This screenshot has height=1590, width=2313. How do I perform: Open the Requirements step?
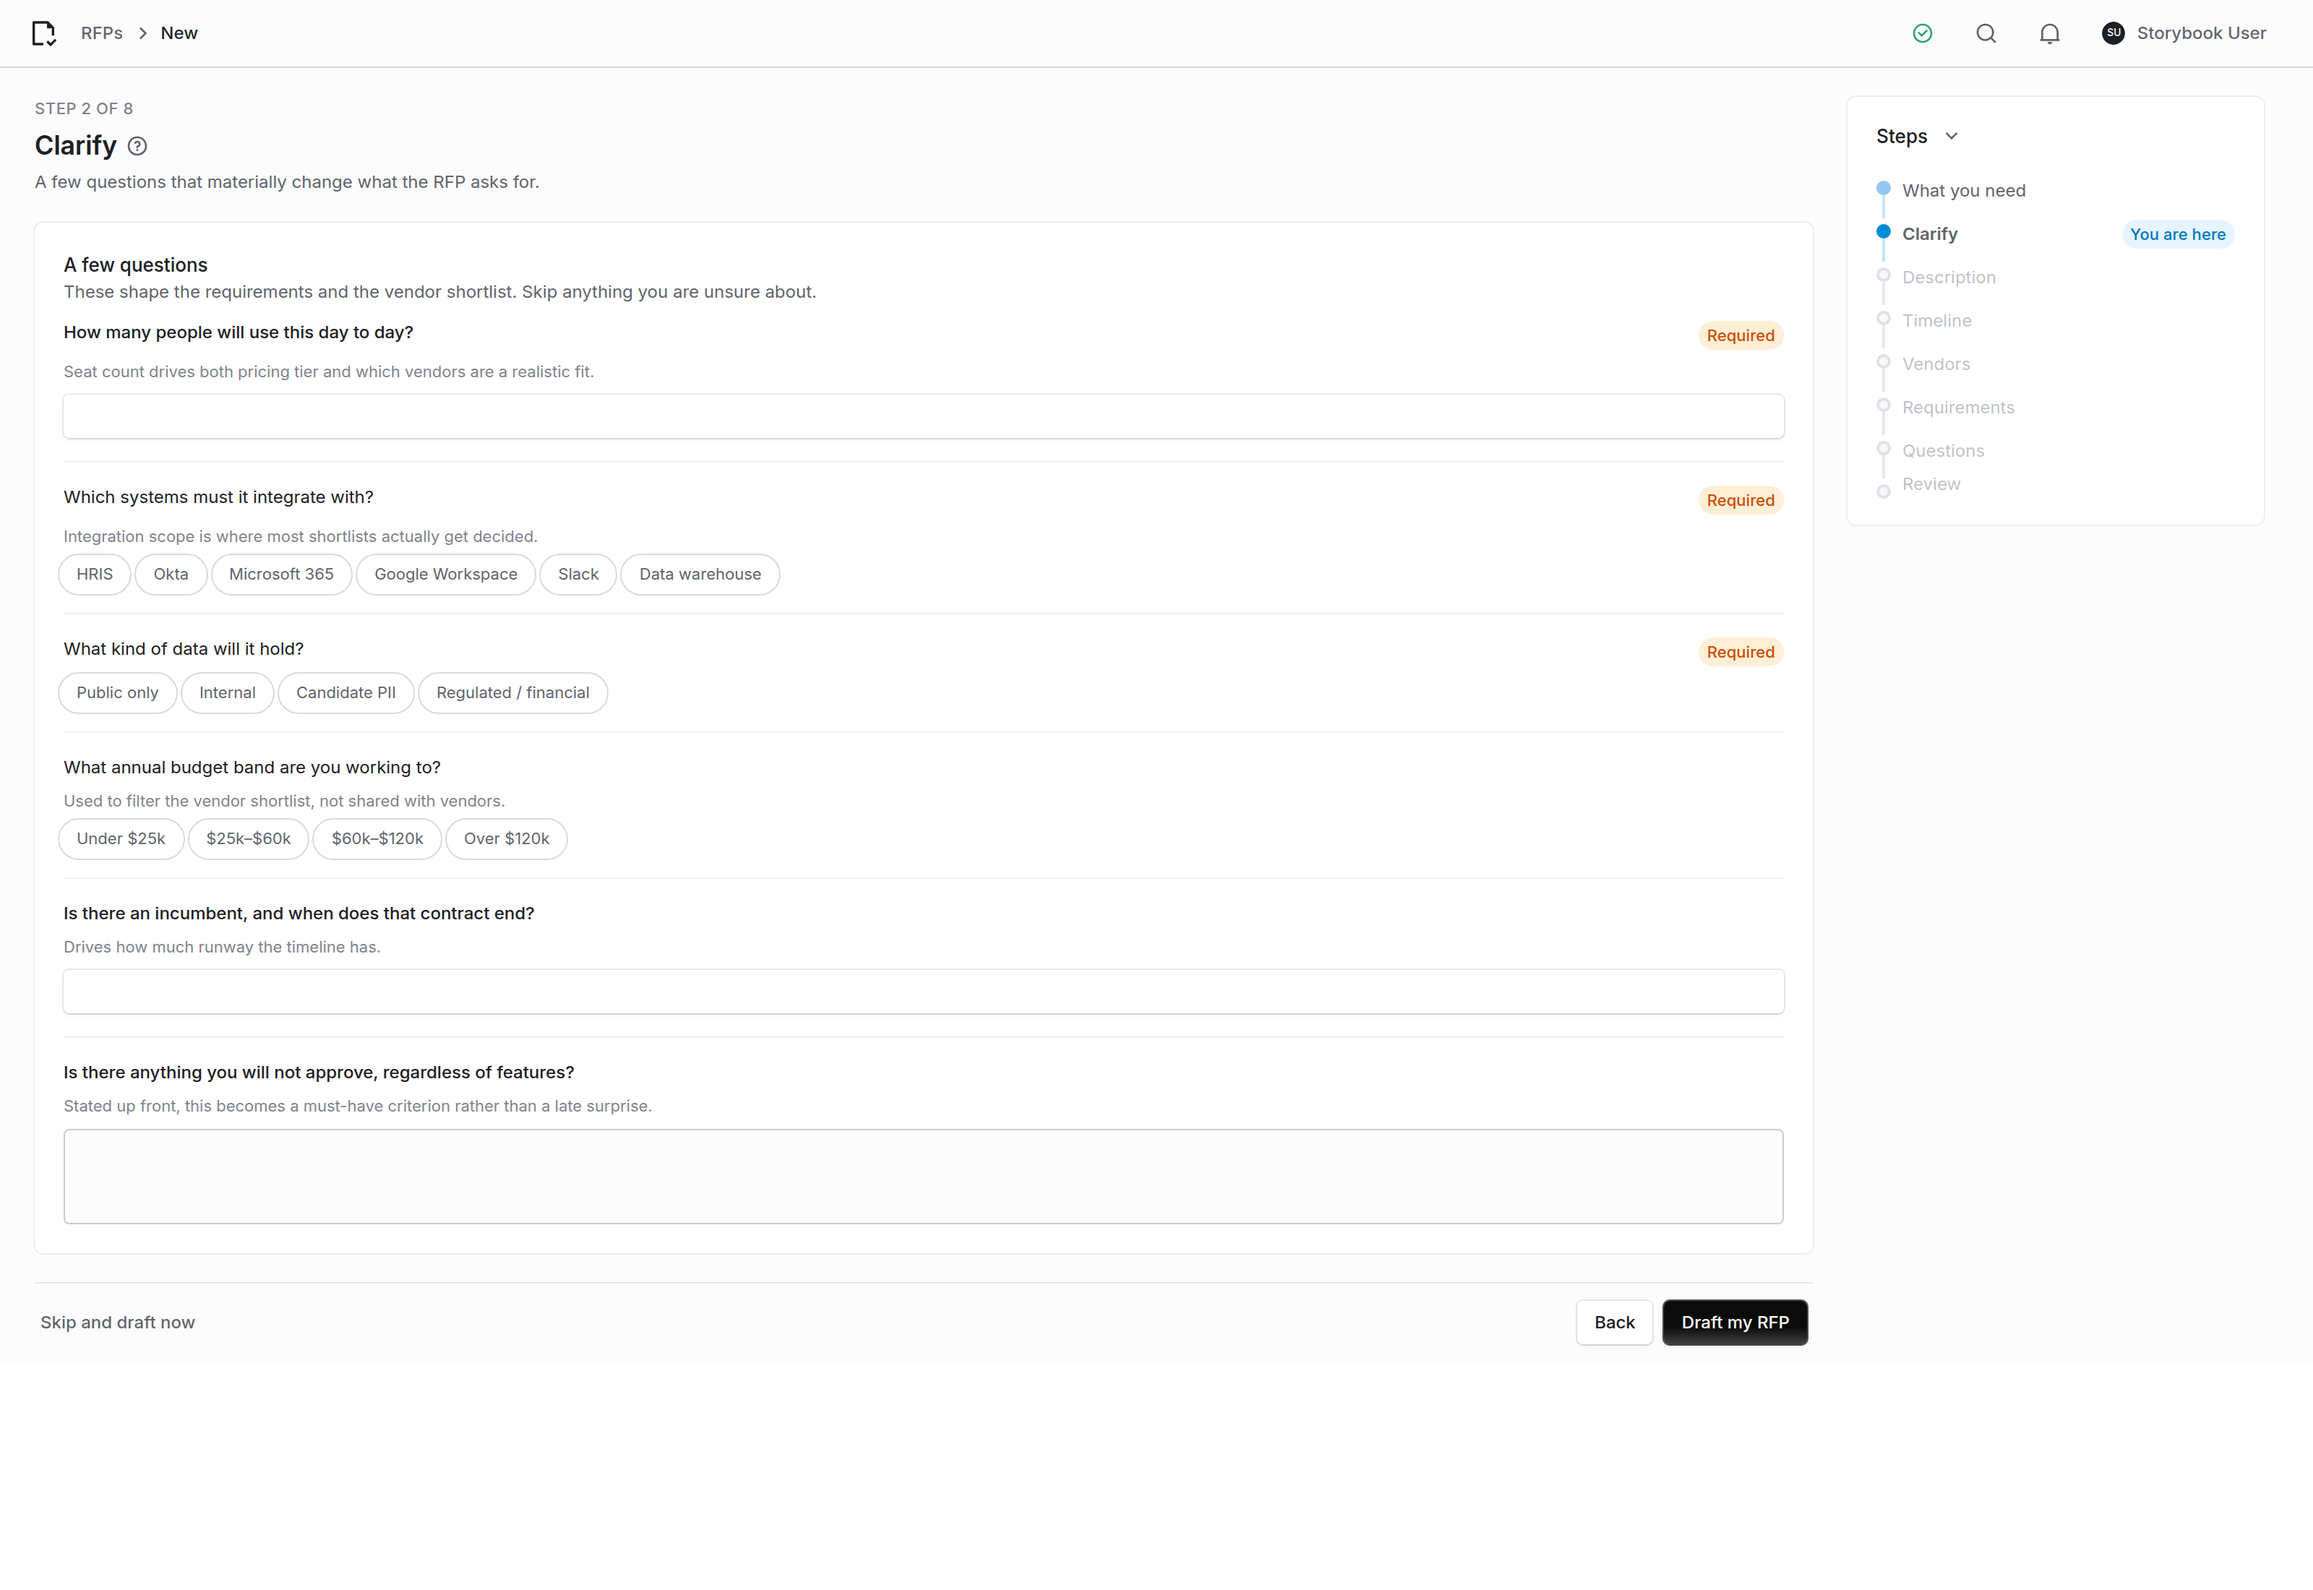1957,408
